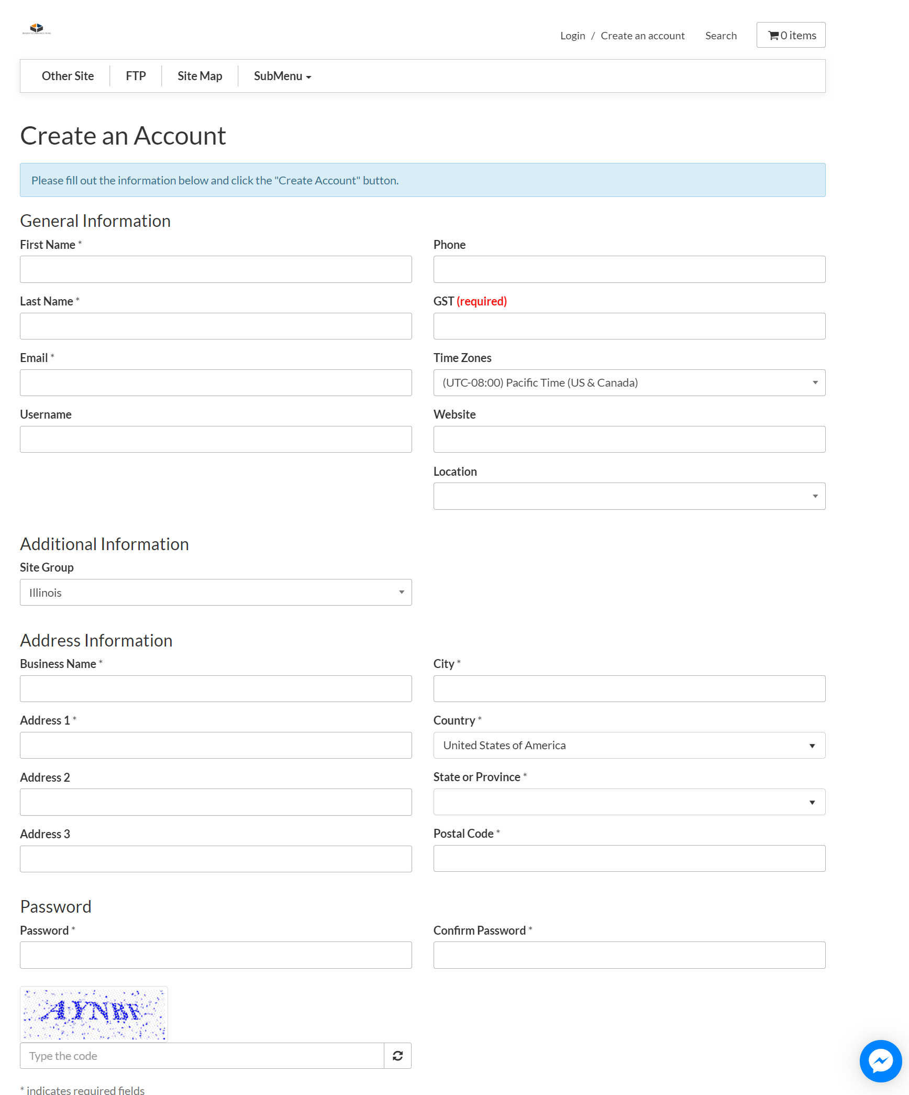Focus the Website field

pos(629,440)
